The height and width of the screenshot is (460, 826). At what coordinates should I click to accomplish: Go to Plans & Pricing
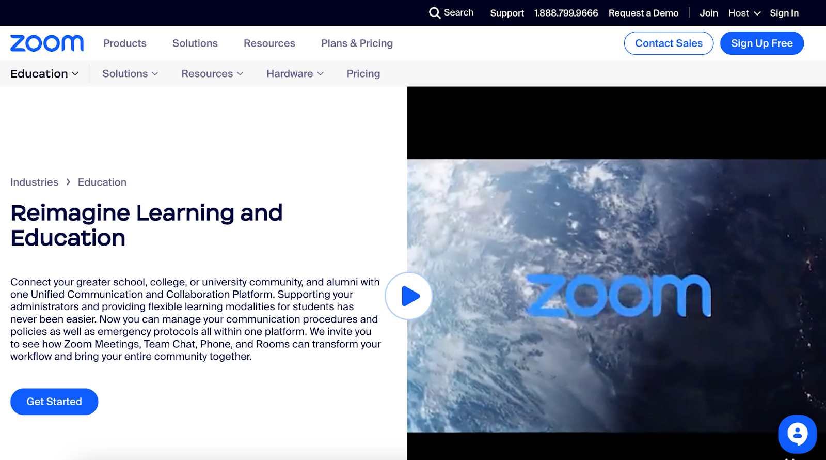pyautogui.click(x=357, y=43)
